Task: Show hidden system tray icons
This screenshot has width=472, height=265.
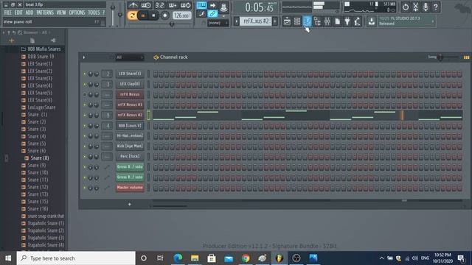Action: [381, 258]
